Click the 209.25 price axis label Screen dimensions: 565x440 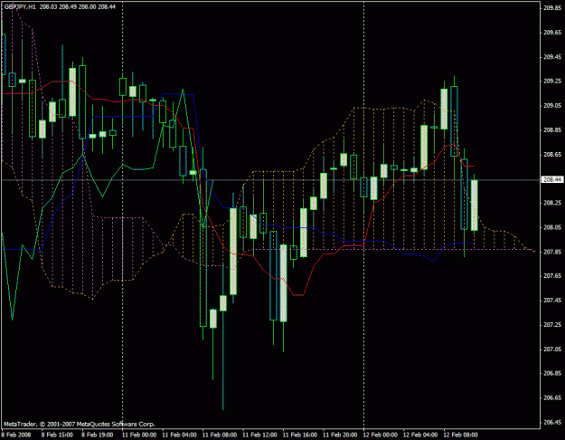pyautogui.click(x=552, y=81)
